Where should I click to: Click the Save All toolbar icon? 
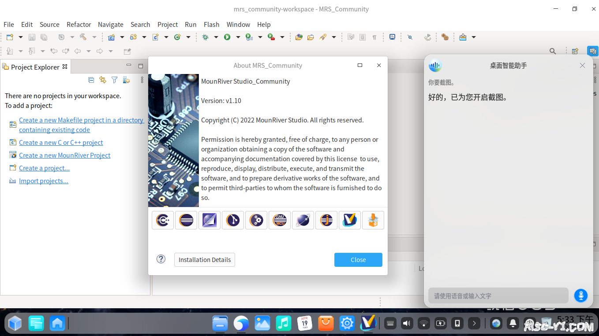point(44,37)
